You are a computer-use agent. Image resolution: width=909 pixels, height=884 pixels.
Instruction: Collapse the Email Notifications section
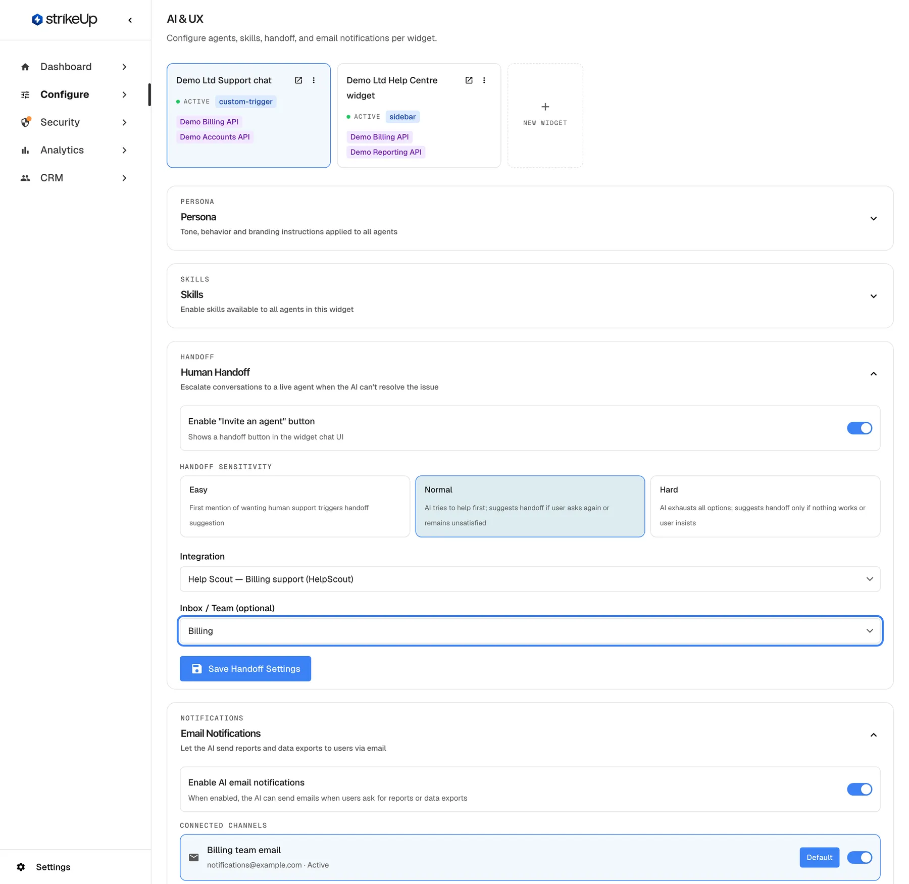tap(873, 735)
